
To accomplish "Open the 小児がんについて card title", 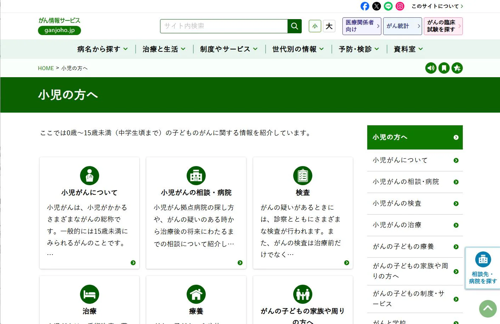I will tap(89, 193).
